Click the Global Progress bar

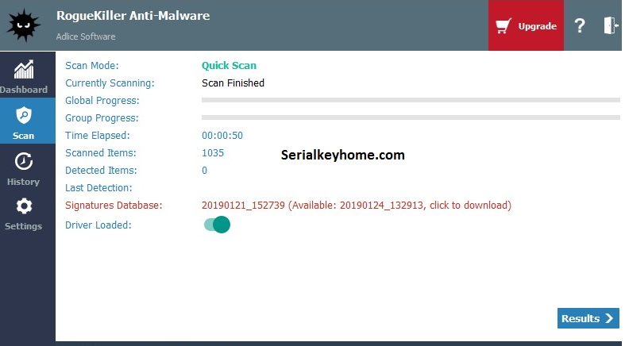click(x=411, y=100)
